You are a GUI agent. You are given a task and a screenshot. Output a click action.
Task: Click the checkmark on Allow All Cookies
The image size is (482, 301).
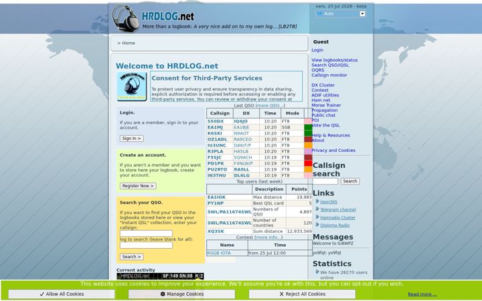point(42,294)
